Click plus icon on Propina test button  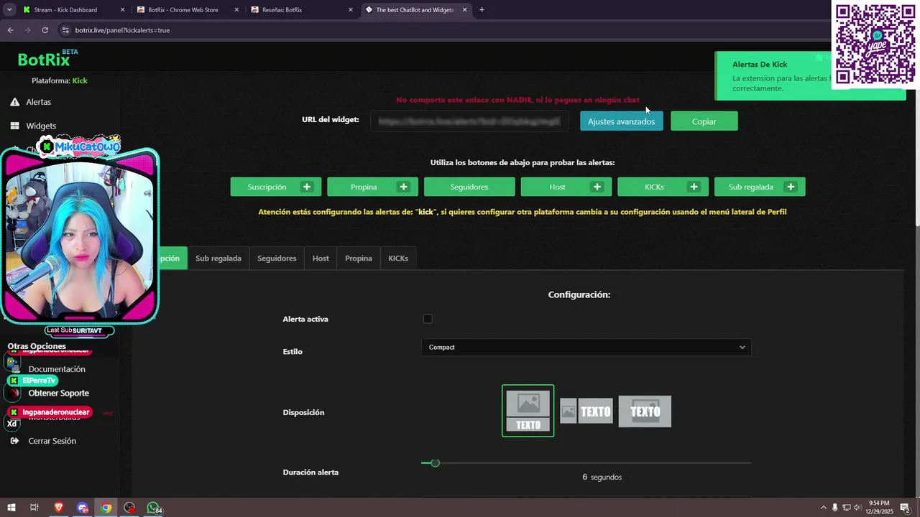tap(404, 187)
